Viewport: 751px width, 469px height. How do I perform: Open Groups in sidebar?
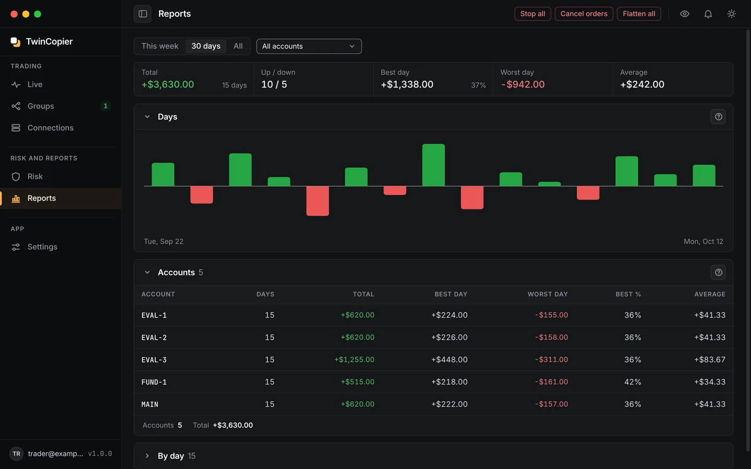pos(60,106)
